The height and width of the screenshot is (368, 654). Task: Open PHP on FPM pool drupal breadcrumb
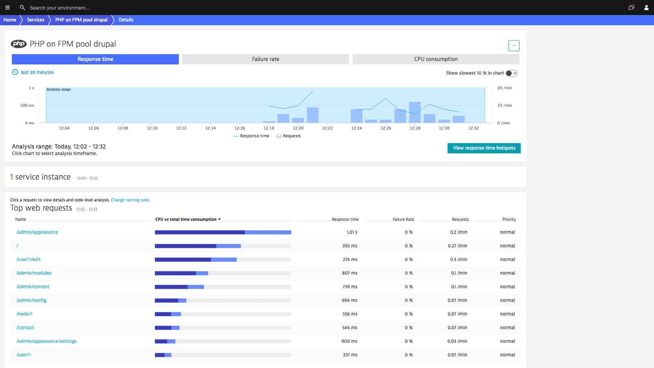coord(81,20)
